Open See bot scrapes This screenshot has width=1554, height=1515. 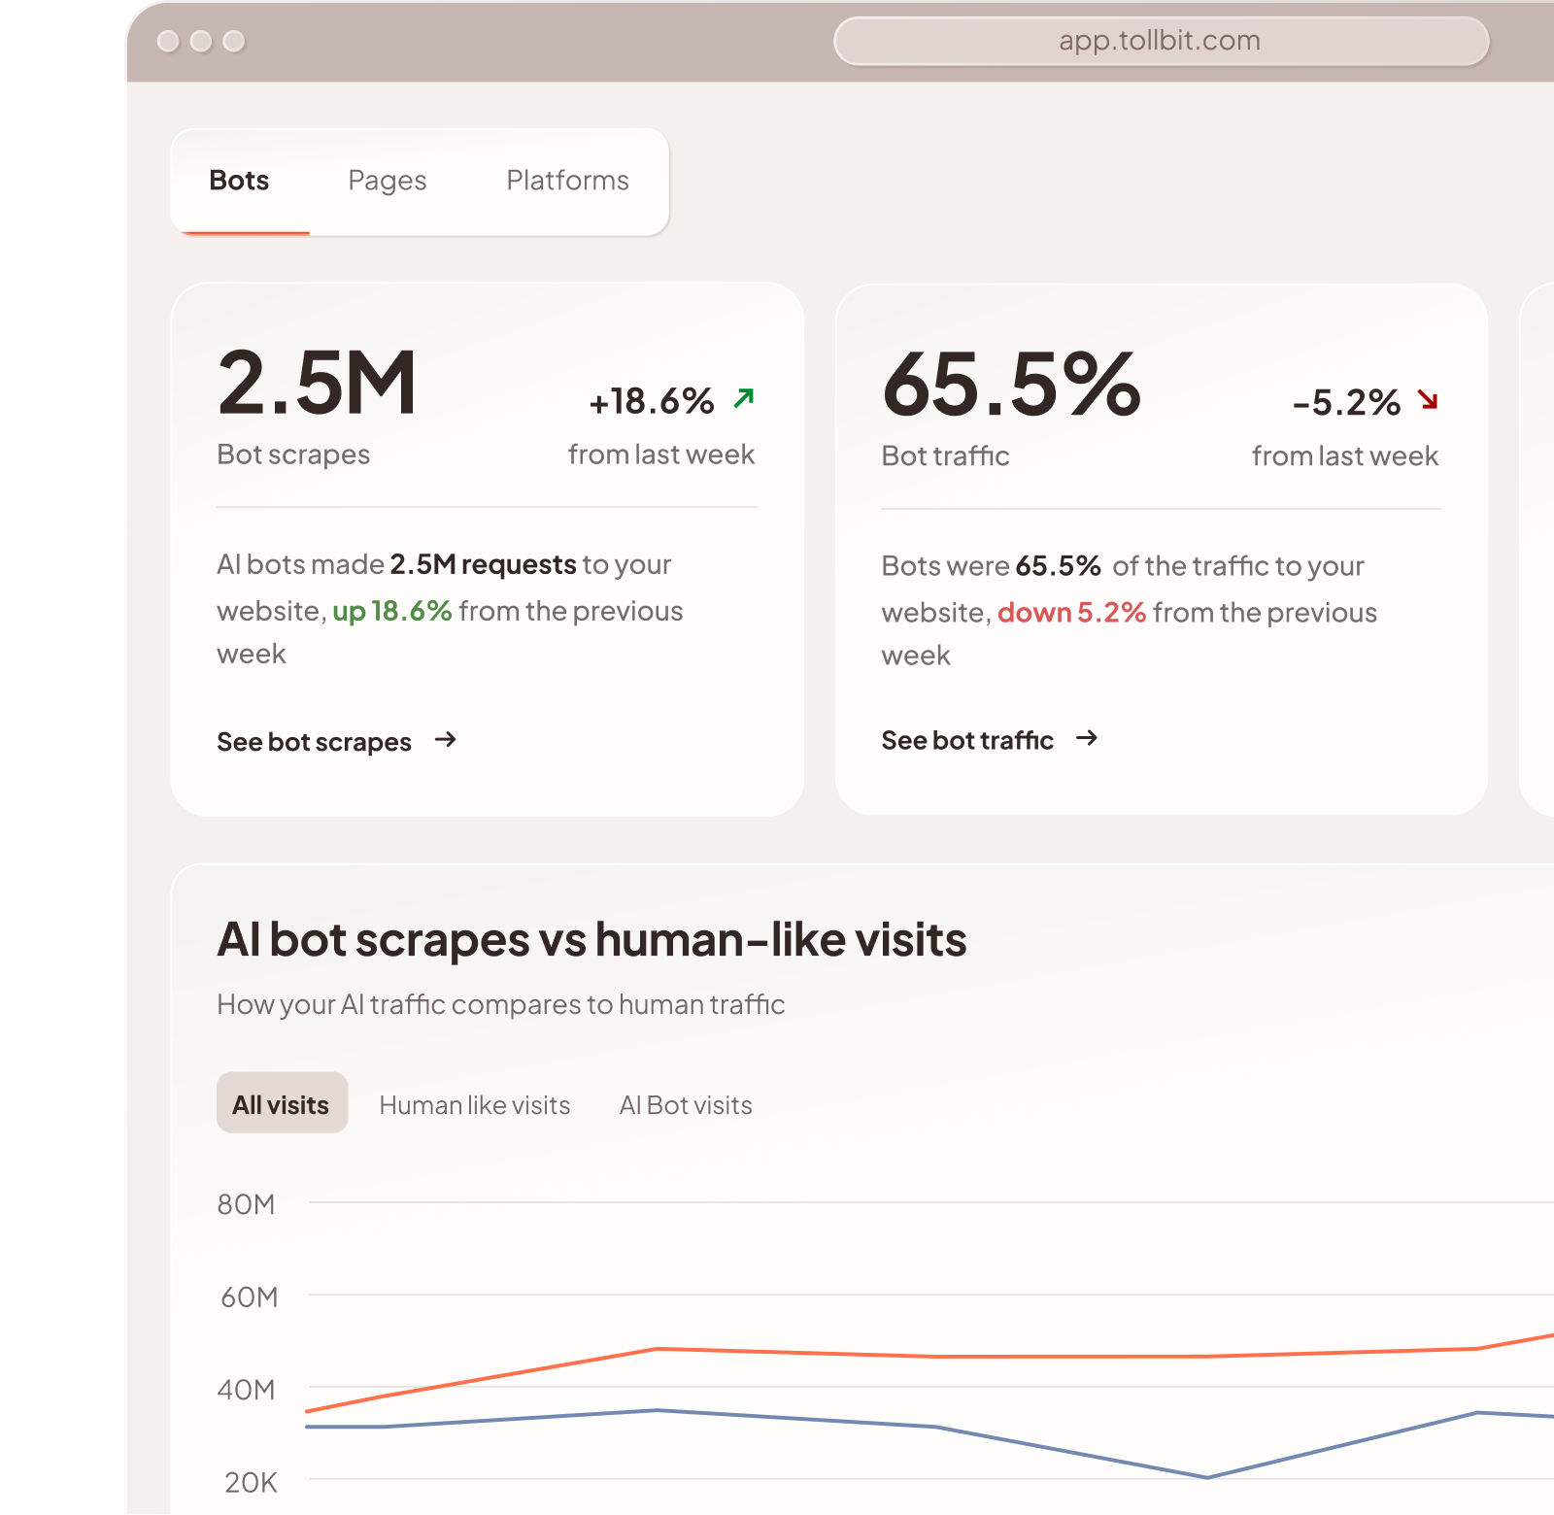(x=315, y=741)
